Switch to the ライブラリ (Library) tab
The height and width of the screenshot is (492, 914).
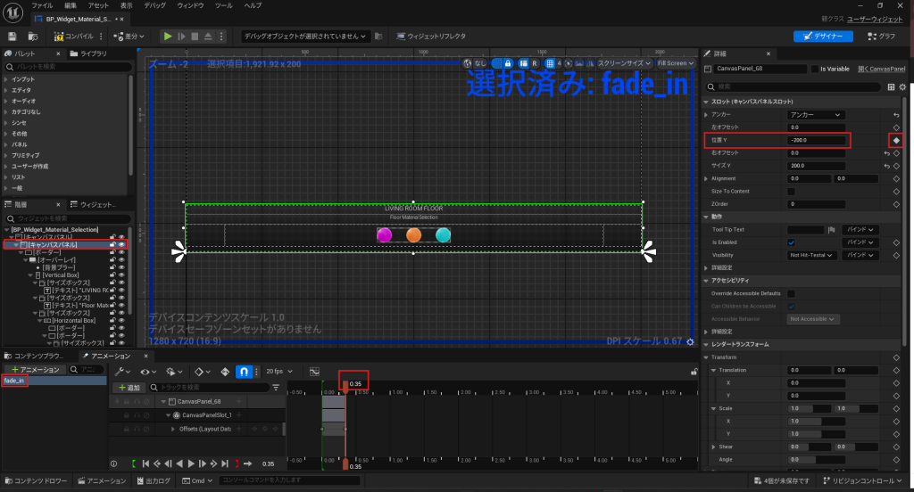[x=94, y=53]
